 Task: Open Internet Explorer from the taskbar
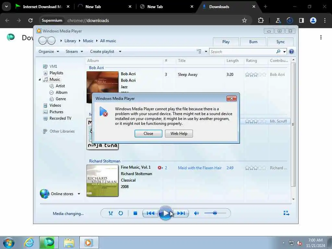click(x=29, y=243)
